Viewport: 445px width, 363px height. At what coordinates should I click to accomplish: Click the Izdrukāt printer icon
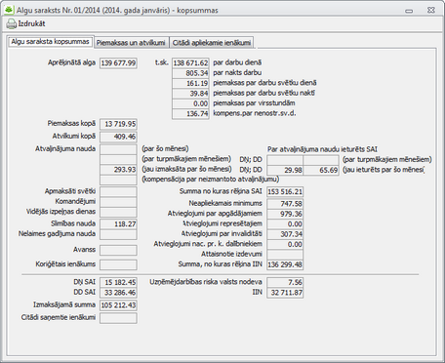click(12, 23)
